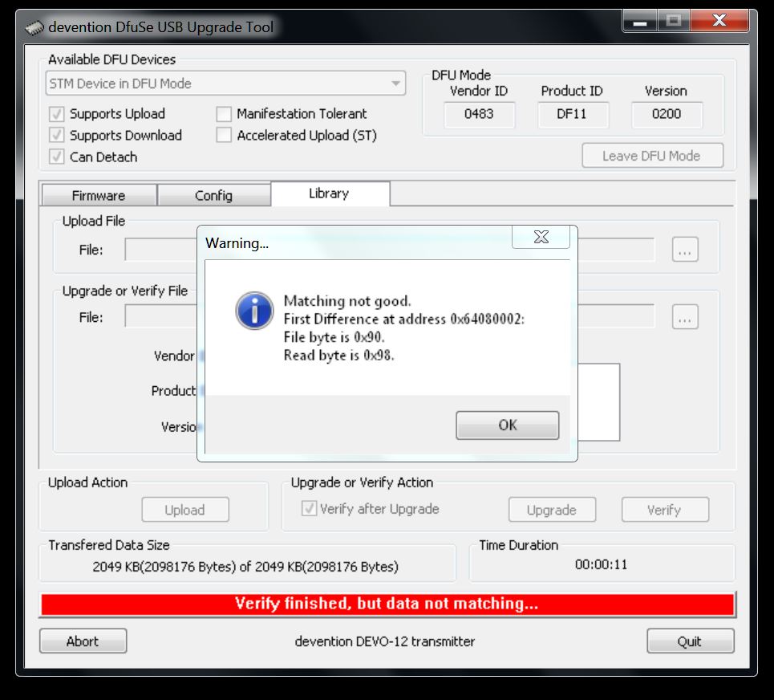Click the Vendor ID field 0483
This screenshot has width=774, height=700.
tap(479, 114)
